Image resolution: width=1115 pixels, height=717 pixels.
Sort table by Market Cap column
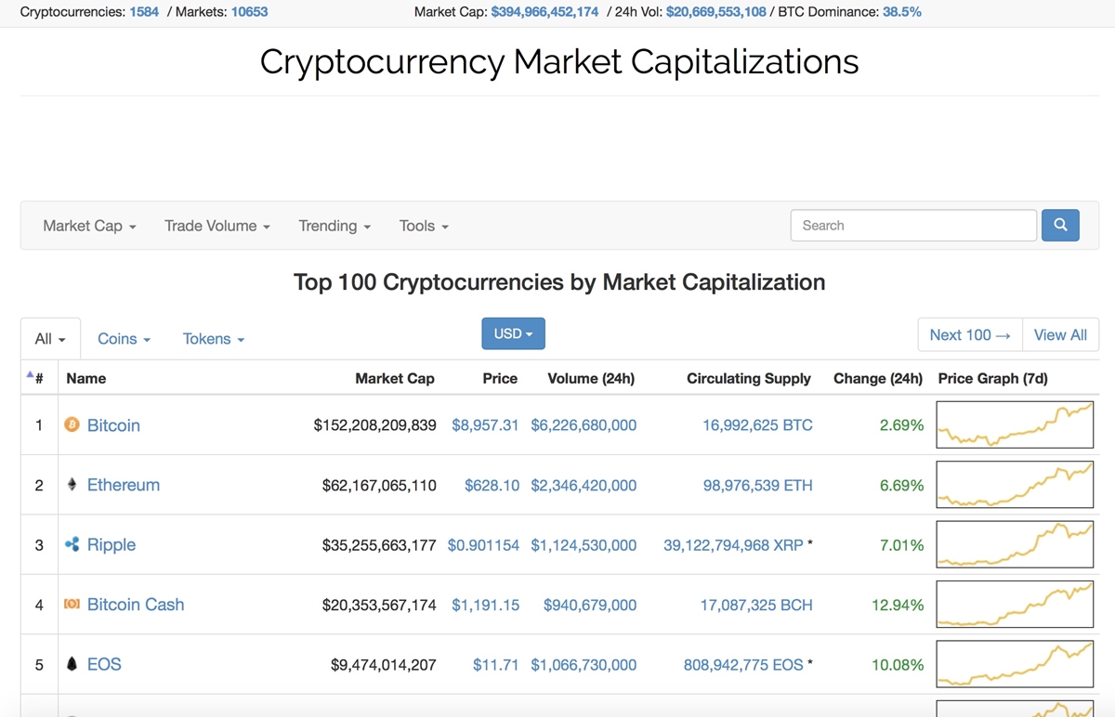(395, 378)
